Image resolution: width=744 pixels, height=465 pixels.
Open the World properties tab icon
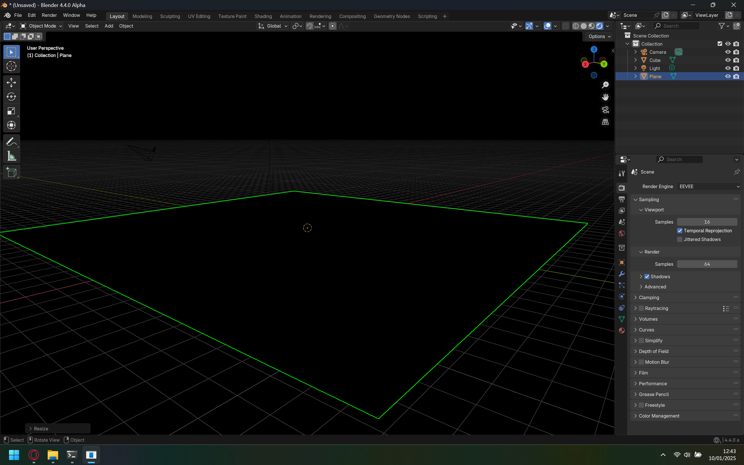tap(622, 234)
